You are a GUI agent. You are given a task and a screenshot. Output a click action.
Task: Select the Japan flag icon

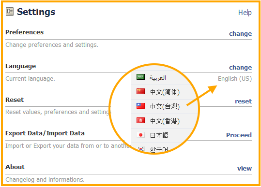pyautogui.click(x=140, y=135)
